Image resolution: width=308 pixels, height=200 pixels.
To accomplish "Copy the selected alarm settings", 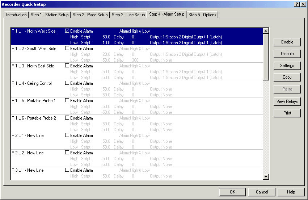I will pos(287,77).
